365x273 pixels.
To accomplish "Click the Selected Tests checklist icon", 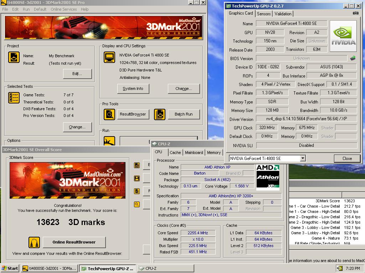I will pos(14,98).
